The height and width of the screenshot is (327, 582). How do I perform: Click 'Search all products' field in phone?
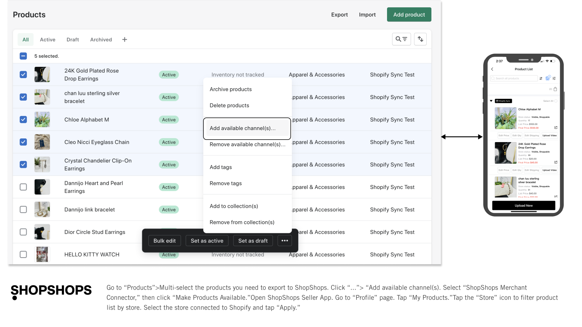[x=514, y=78]
